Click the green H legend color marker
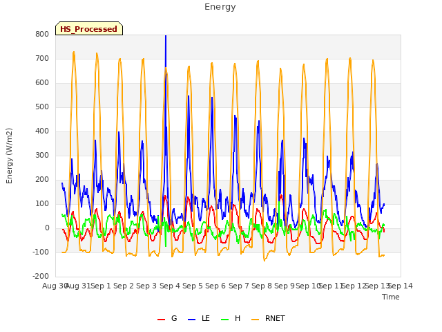 point(224,320)
